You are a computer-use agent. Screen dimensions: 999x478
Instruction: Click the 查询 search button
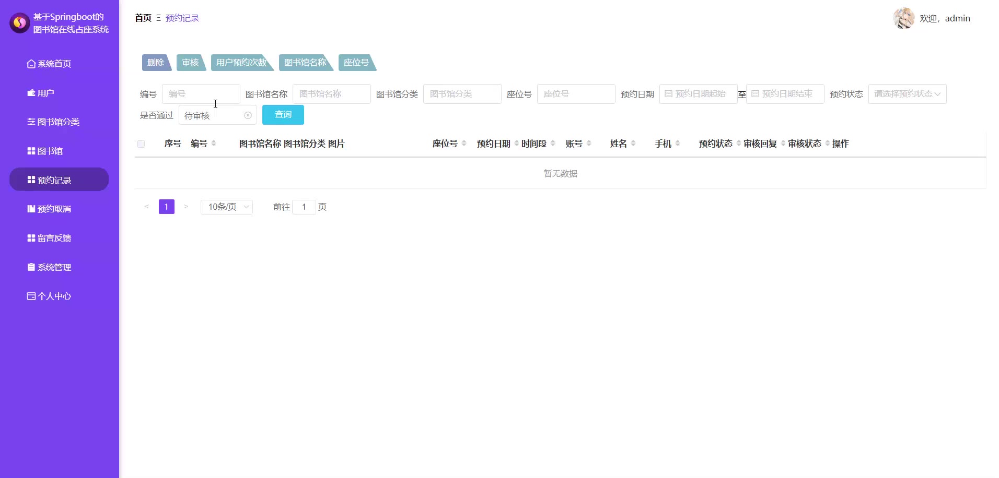pos(283,115)
